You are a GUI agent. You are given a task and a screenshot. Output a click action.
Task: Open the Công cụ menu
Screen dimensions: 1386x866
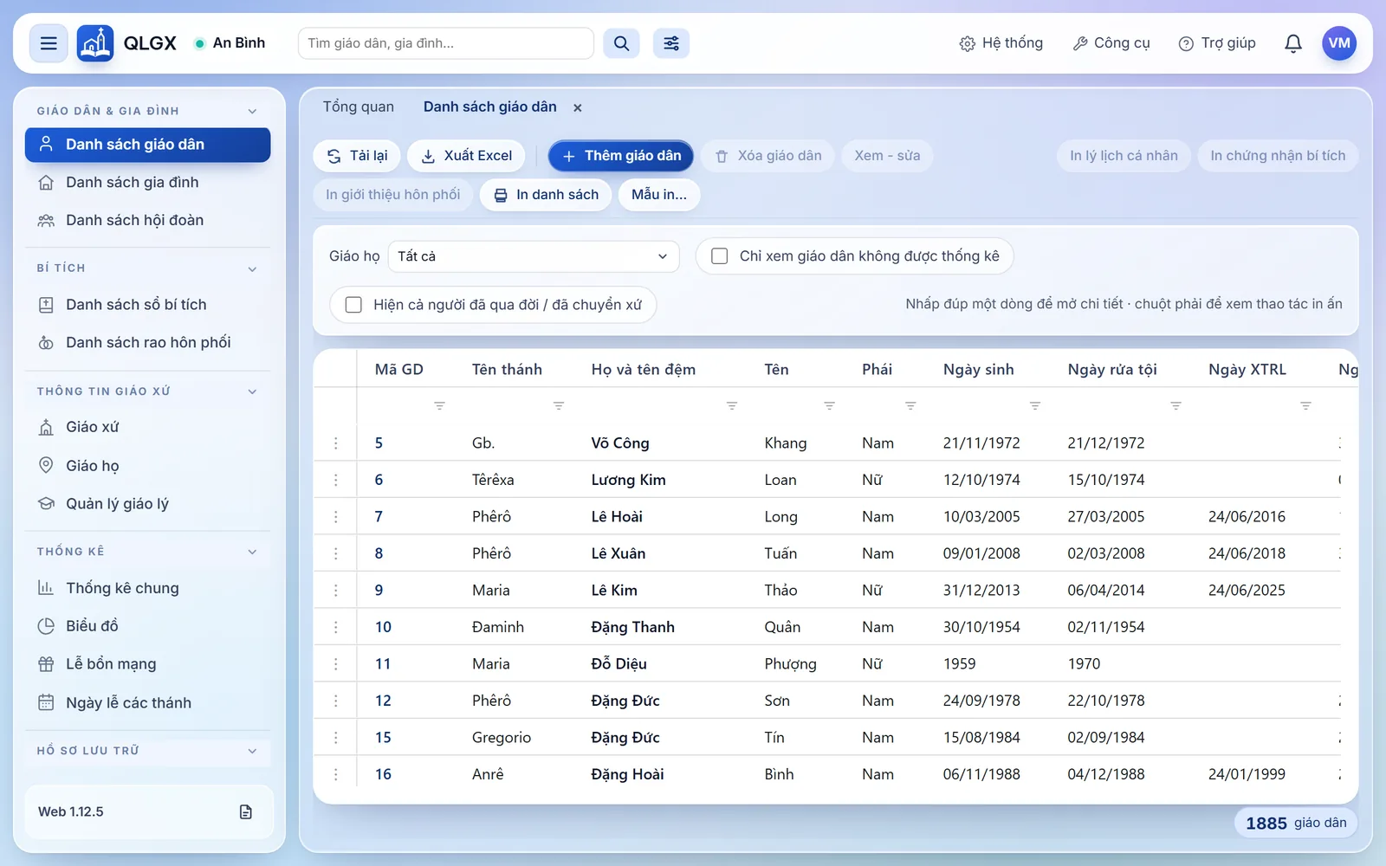pyautogui.click(x=1111, y=43)
